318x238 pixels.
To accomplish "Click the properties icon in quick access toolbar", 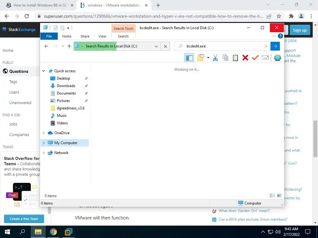I will (56, 28).
